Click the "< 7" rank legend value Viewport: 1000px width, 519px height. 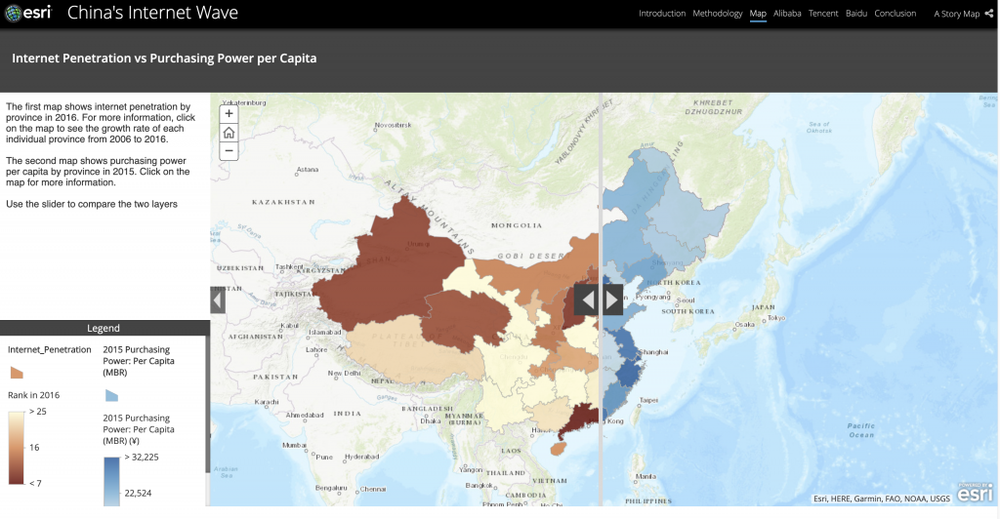pos(35,483)
